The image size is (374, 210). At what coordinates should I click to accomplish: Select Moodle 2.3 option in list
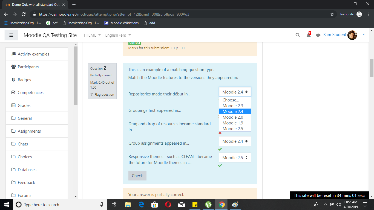tap(235, 106)
